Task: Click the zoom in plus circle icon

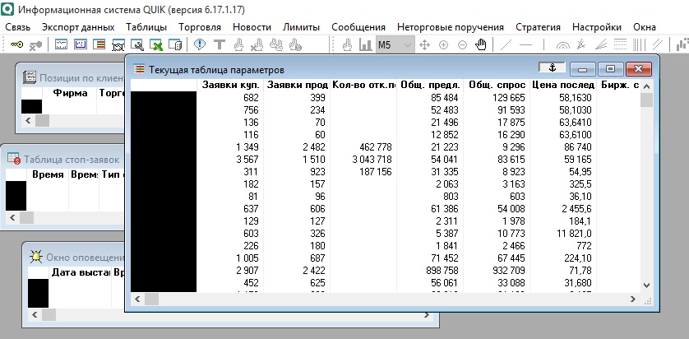Action: tap(444, 44)
